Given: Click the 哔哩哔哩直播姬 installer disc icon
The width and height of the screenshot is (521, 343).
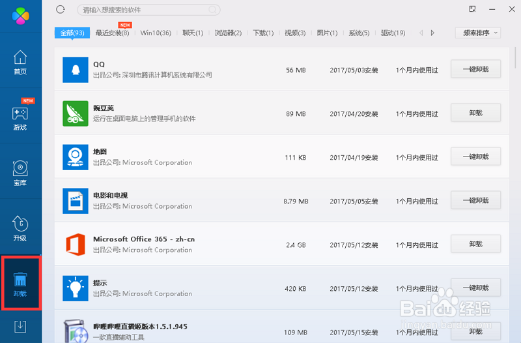Looking at the screenshot, I should (76, 331).
